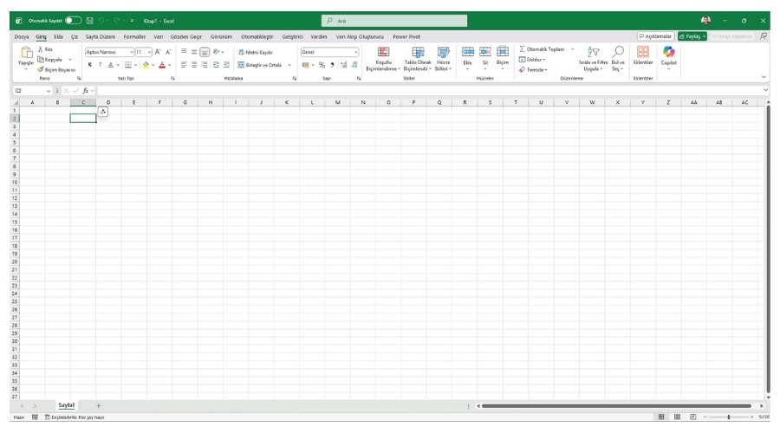Apply cell borders icon
This screenshot has width=780, height=433.
(128, 65)
